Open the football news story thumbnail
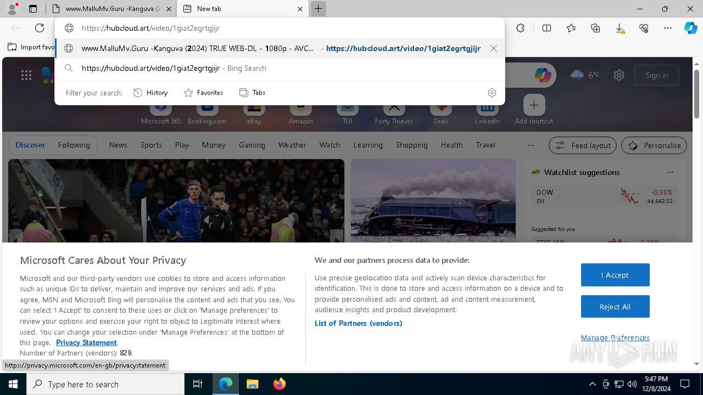Viewport: 703px width, 395px height. pos(176,201)
